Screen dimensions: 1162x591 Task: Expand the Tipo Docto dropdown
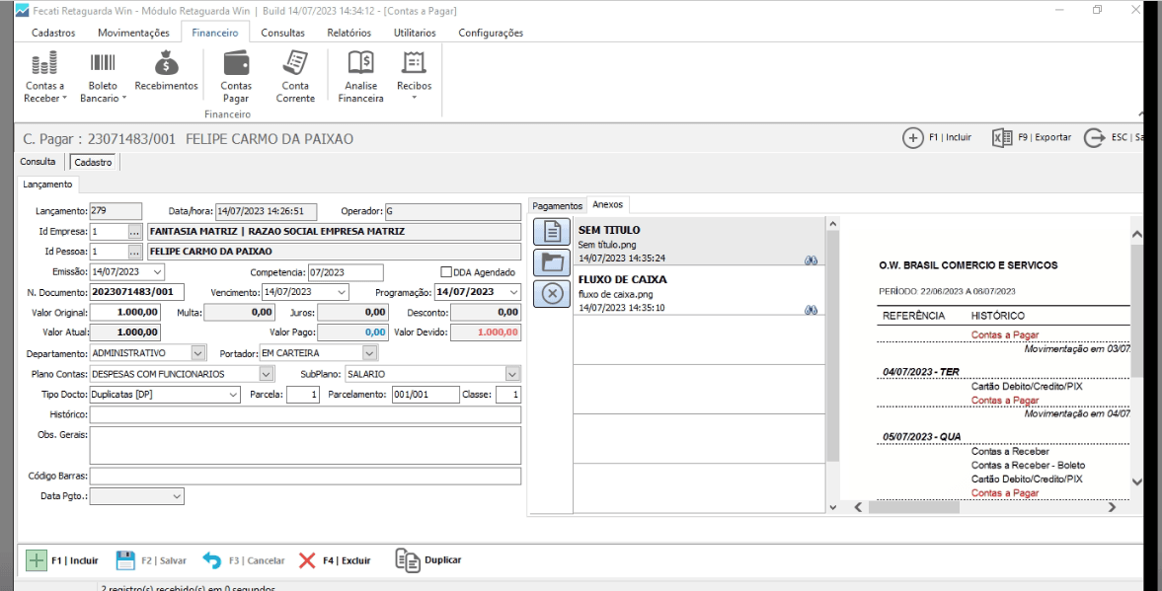point(233,395)
